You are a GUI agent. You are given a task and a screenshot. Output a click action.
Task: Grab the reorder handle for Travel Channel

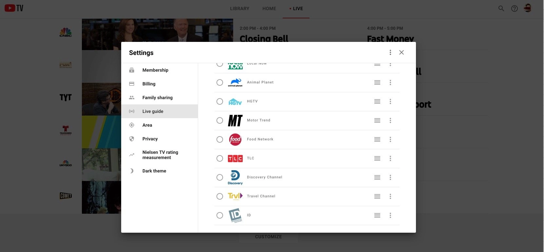(x=377, y=196)
